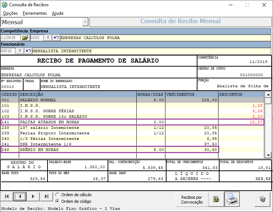
Task: Open the Competência folder browse icon
Action: [x=25, y=38]
